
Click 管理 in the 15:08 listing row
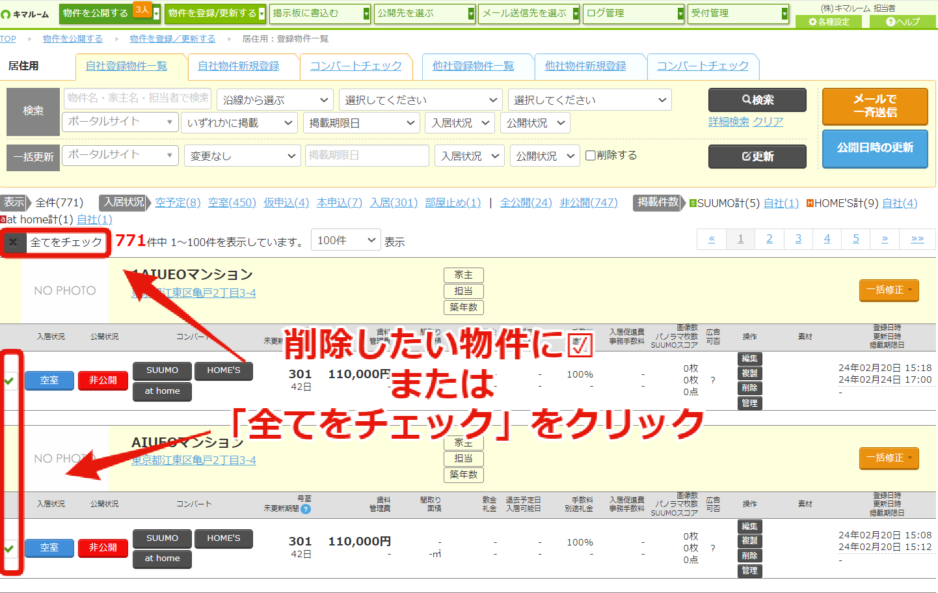pos(749,570)
